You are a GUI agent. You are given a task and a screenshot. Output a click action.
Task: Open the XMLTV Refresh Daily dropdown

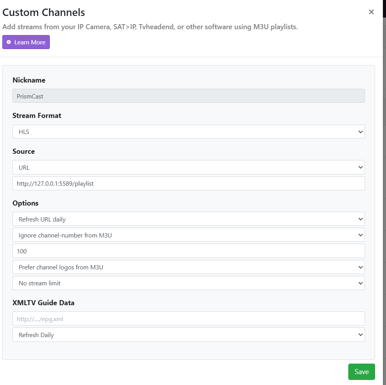click(188, 335)
